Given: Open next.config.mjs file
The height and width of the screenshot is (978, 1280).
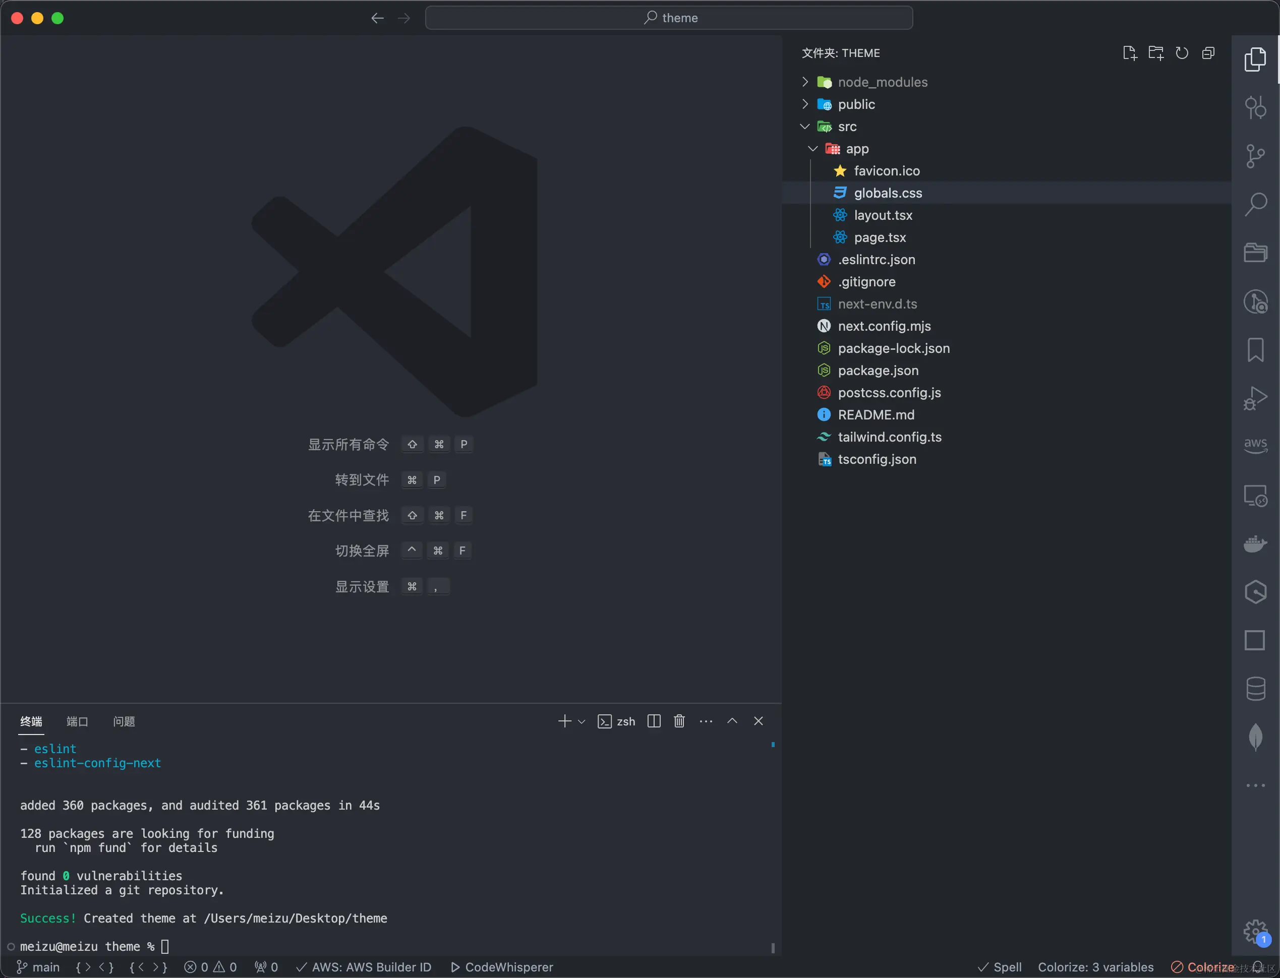Looking at the screenshot, I should pos(1006,326).
